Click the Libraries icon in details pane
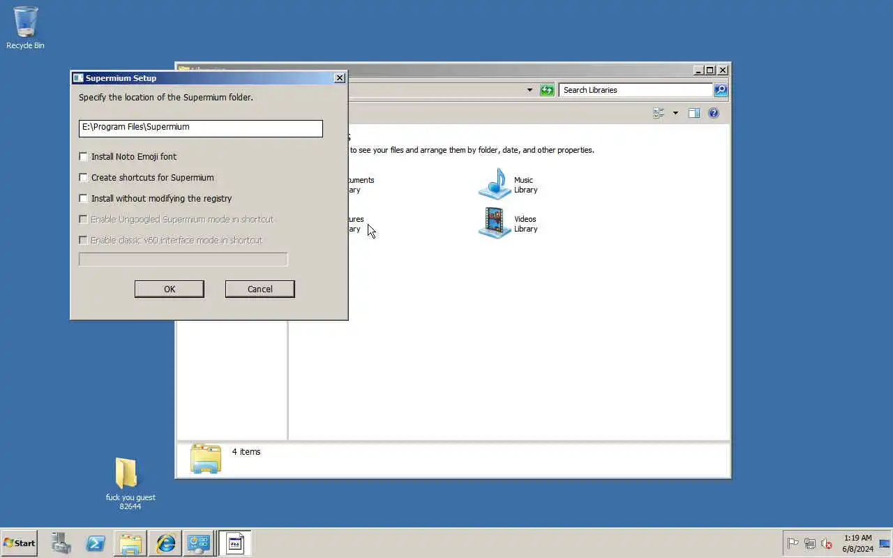 [x=206, y=459]
